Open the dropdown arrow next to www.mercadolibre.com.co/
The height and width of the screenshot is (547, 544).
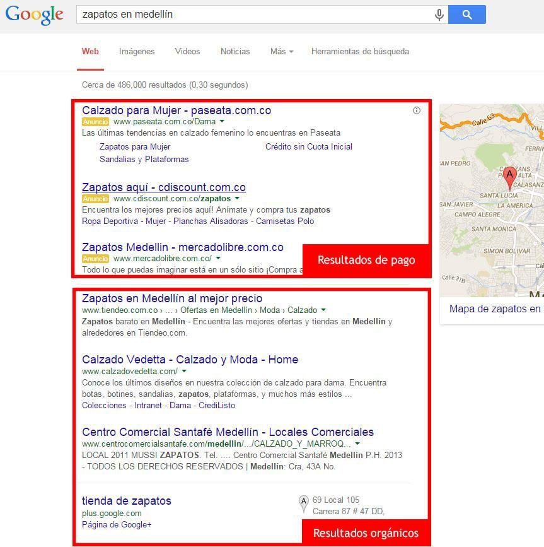218,258
